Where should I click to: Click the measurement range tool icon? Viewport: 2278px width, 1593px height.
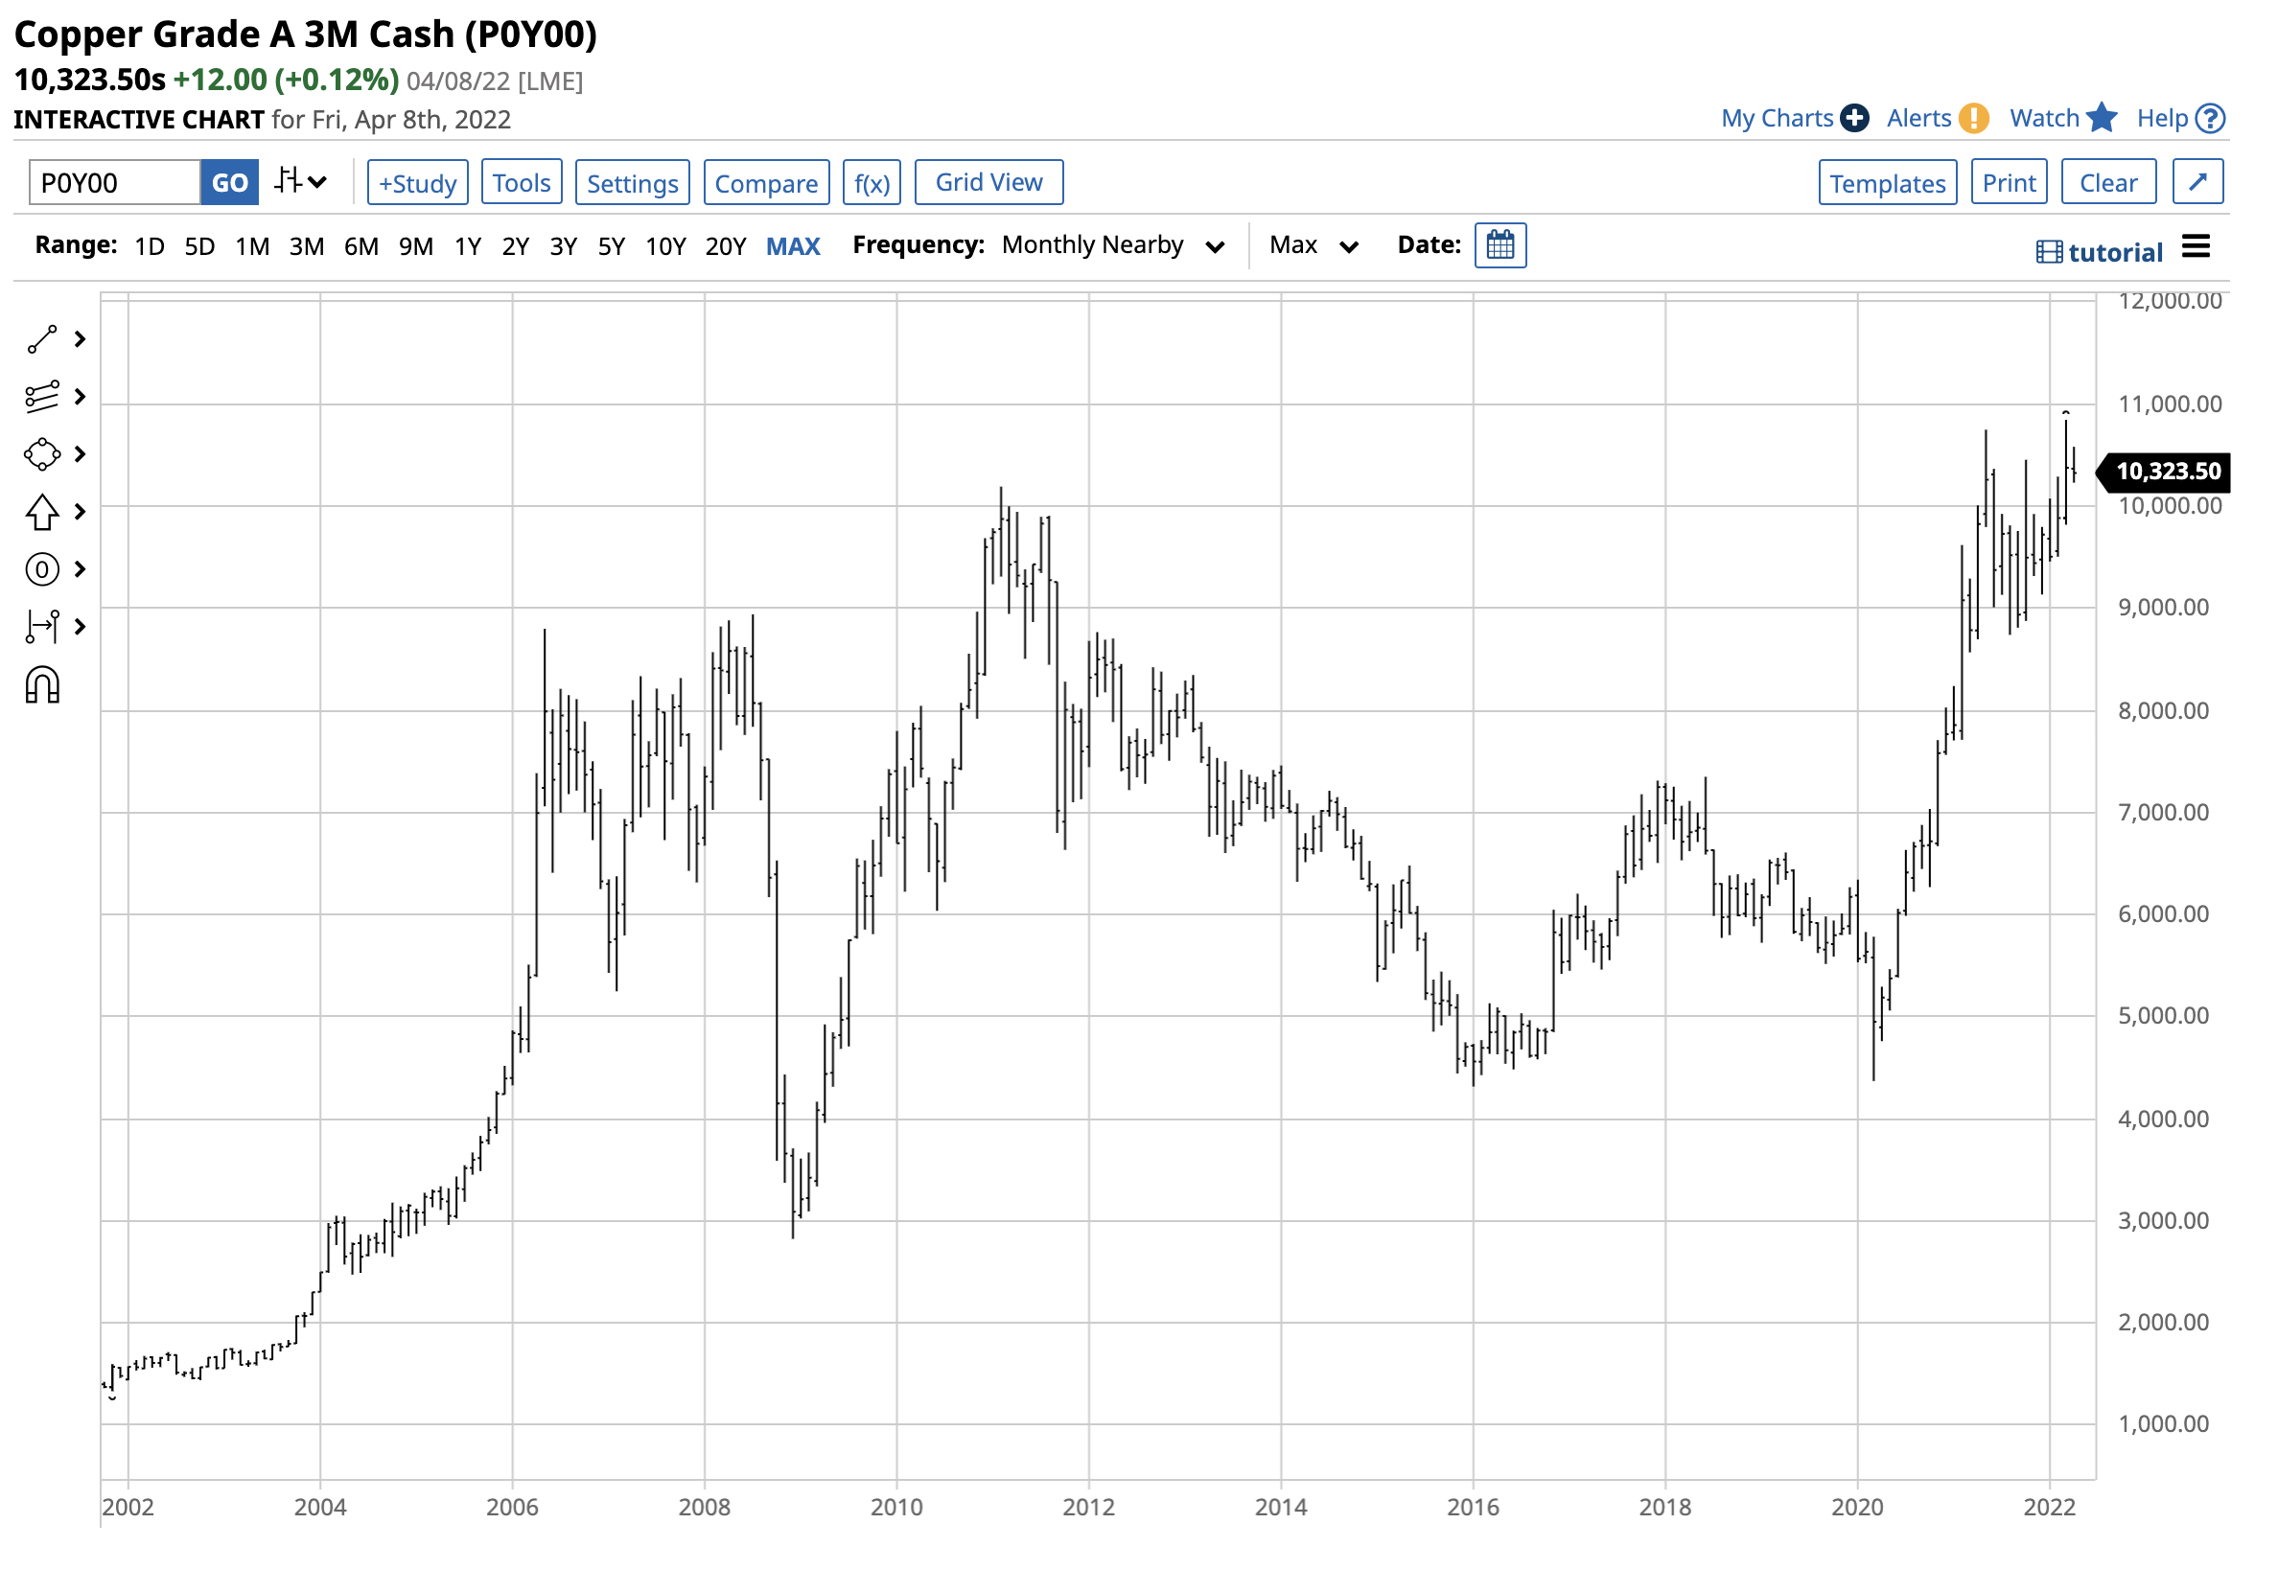click(x=41, y=628)
